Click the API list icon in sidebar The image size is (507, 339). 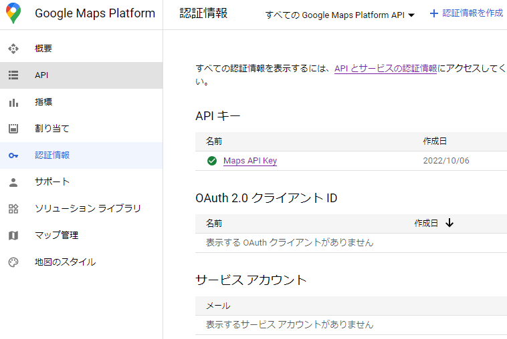[x=13, y=75]
